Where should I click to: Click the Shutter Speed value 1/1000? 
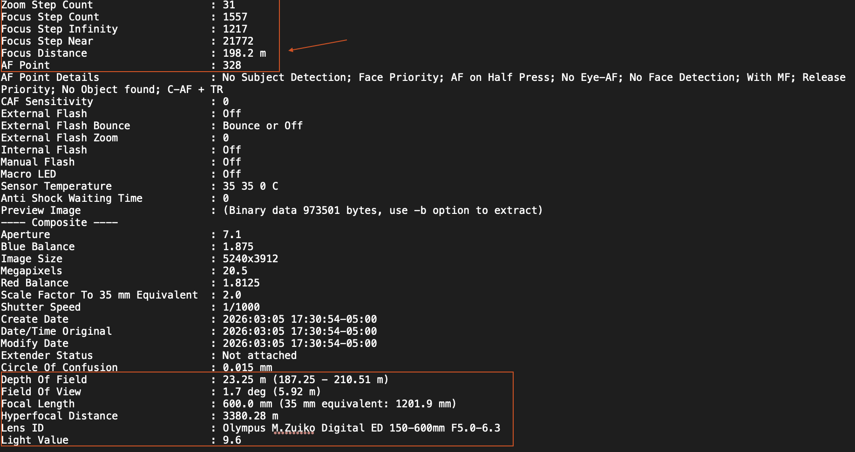(x=241, y=307)
